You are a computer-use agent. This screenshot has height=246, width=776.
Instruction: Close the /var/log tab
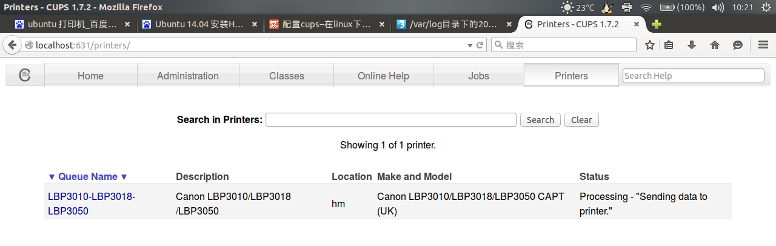click(509, 25)
